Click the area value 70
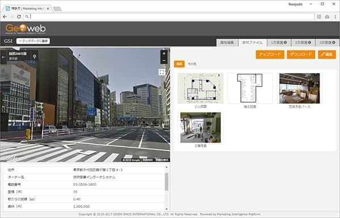This screenshot has width=340, height=218. [75, 192]
